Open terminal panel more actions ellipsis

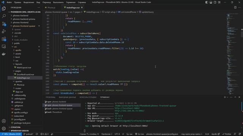(x=231, y=97)
